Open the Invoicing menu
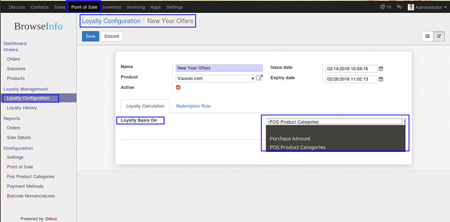Viewport: 450px width, 222px height. (x=135, y=7)
